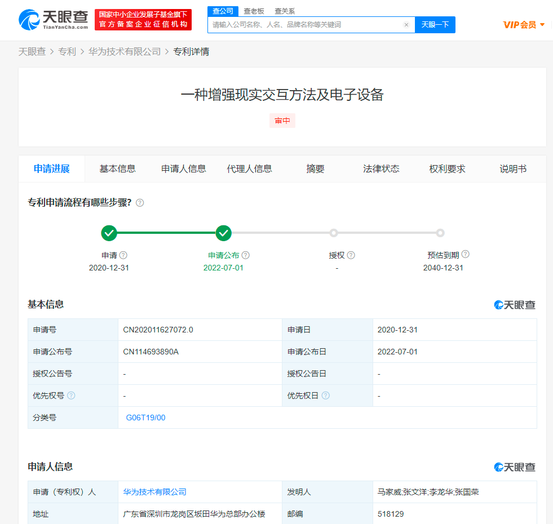
Task: Click inside the company search input field
Action: [x=310, y=25]
